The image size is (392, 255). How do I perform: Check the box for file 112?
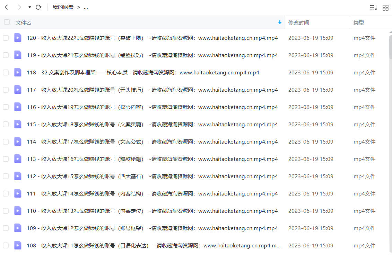(6, 176)
